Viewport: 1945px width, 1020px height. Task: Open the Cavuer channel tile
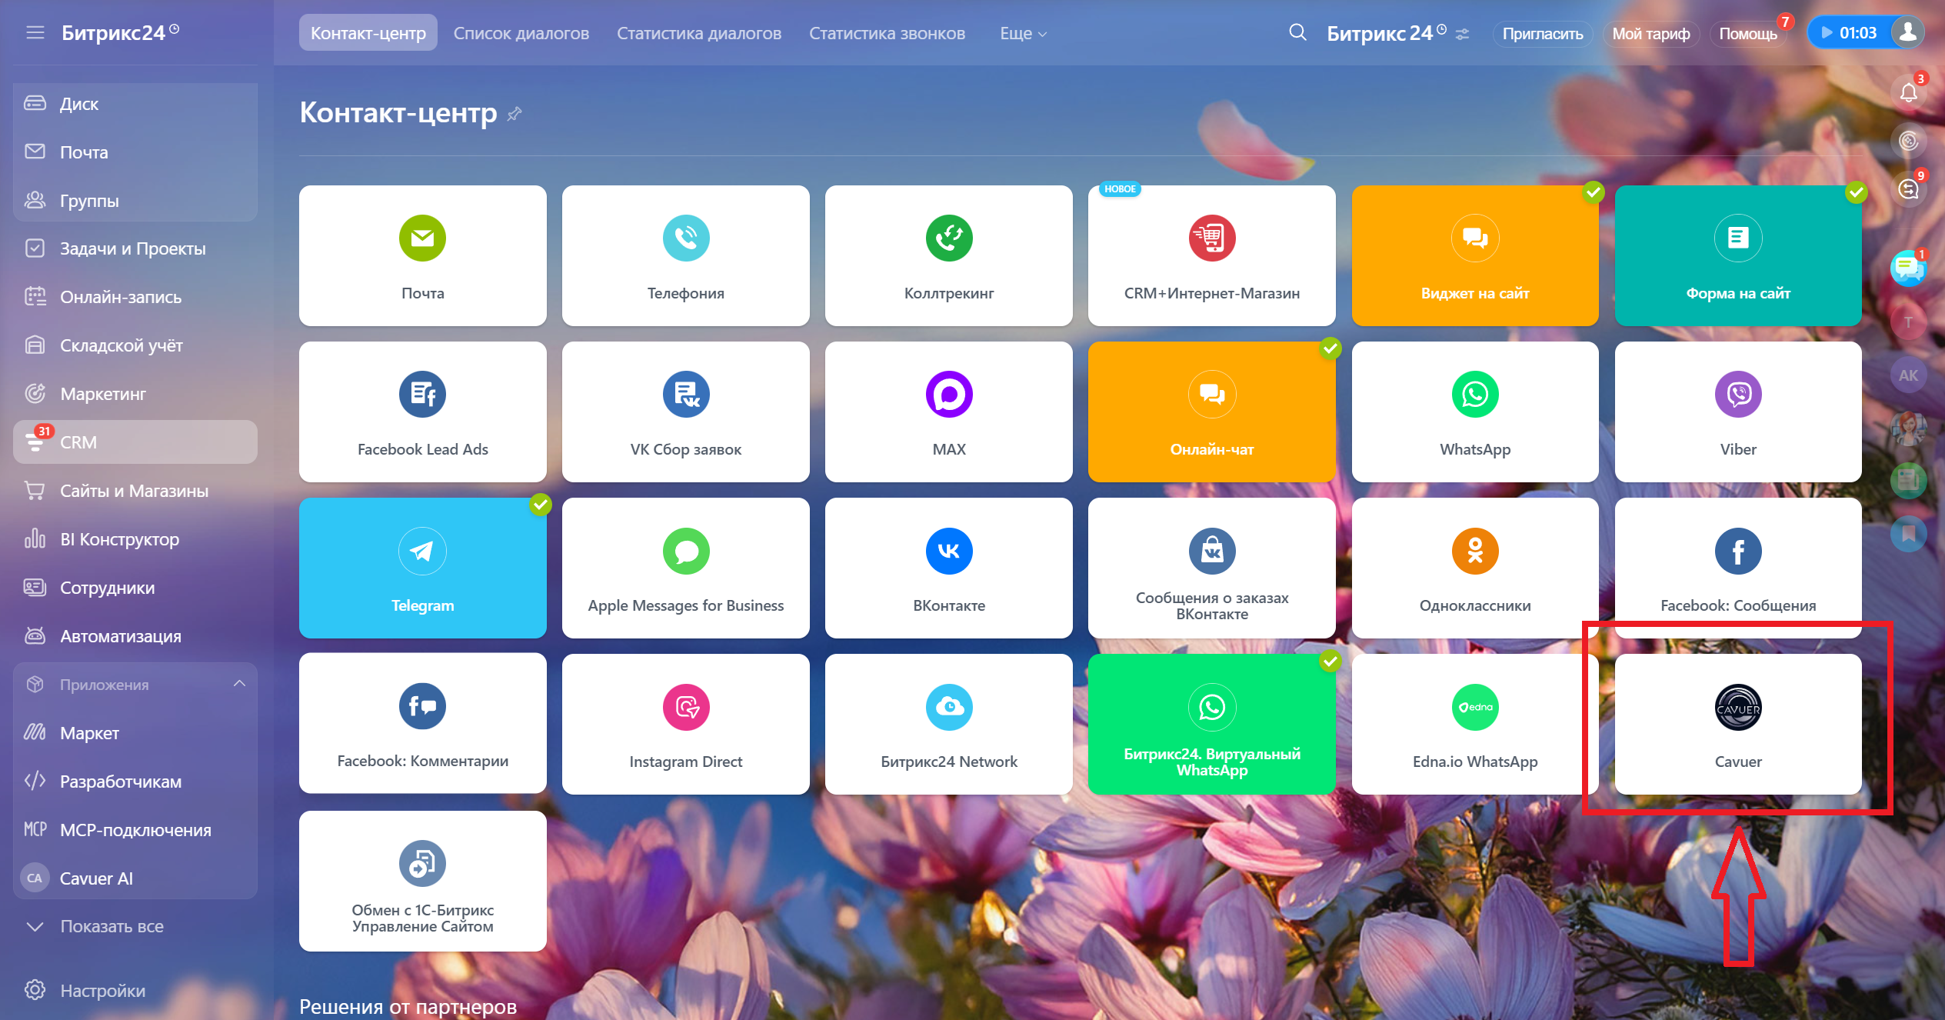click(1737, 724)
